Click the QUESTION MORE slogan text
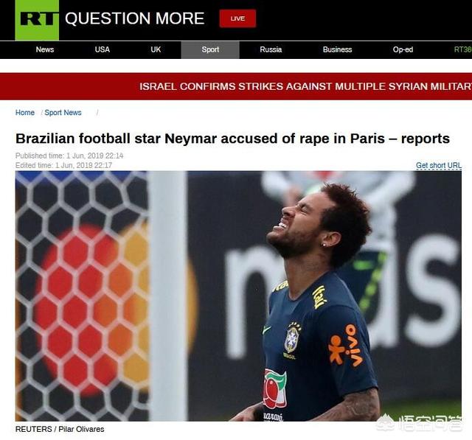472x440 pixels. 135,18
